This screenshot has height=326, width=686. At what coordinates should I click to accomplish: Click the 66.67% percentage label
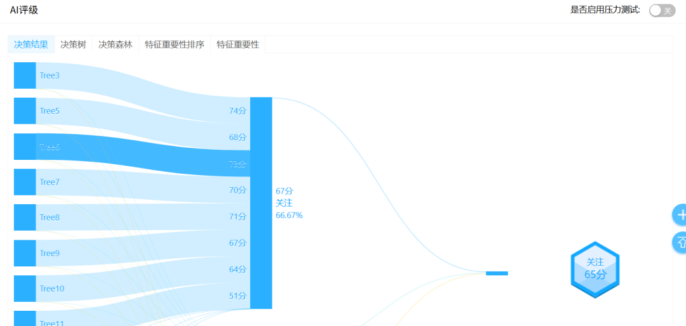click(289, 215)
